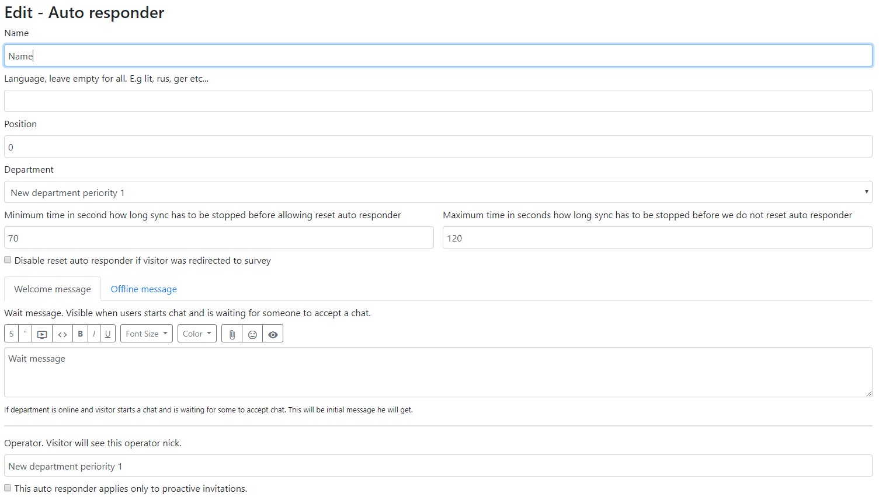Open the Font Size dropdown
The width and height of the screenshot is (879, 497).
[x=147, y=334]
